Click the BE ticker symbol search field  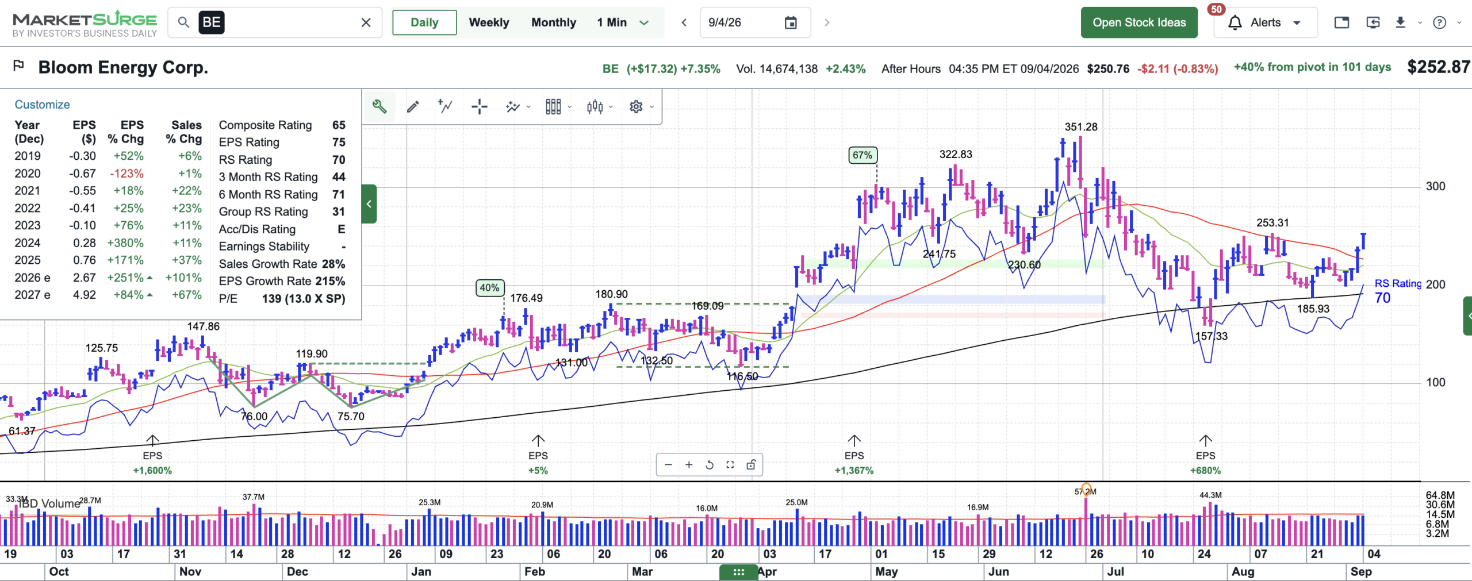(x=275, y=22)
